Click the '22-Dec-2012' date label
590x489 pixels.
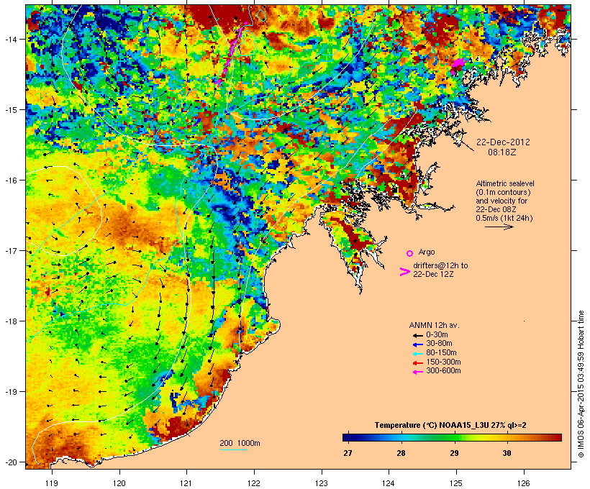point(503,142)
